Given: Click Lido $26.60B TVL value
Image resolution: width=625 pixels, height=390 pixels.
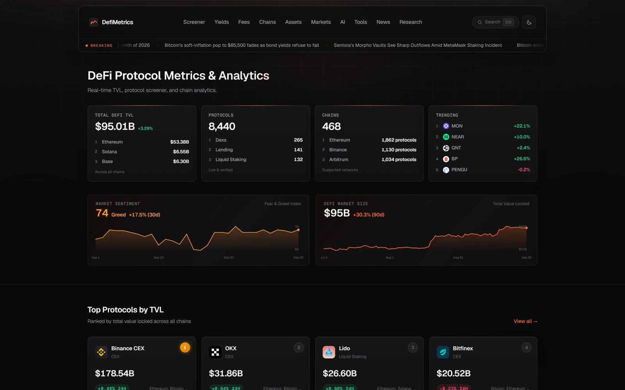Looking at the screenshot, I should point(339,373).
